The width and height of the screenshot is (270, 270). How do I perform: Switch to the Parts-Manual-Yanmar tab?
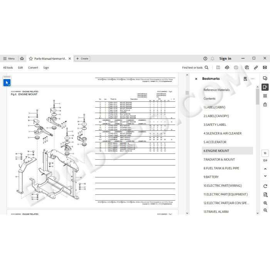(50, 59)
